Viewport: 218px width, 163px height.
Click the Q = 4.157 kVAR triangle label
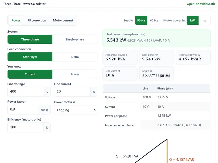click(x=182, y=160)
